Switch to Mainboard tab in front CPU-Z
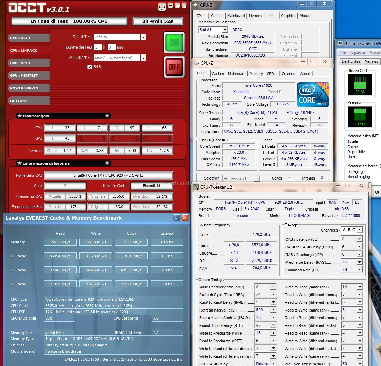Viewport: 381px width, 366px height. pyautogui.click(x=237, y=74)
